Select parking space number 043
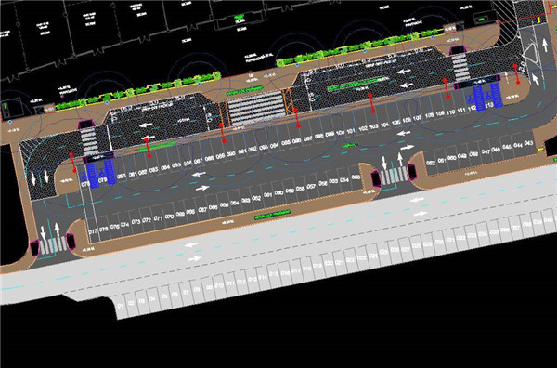 click(x=528, y=143)
